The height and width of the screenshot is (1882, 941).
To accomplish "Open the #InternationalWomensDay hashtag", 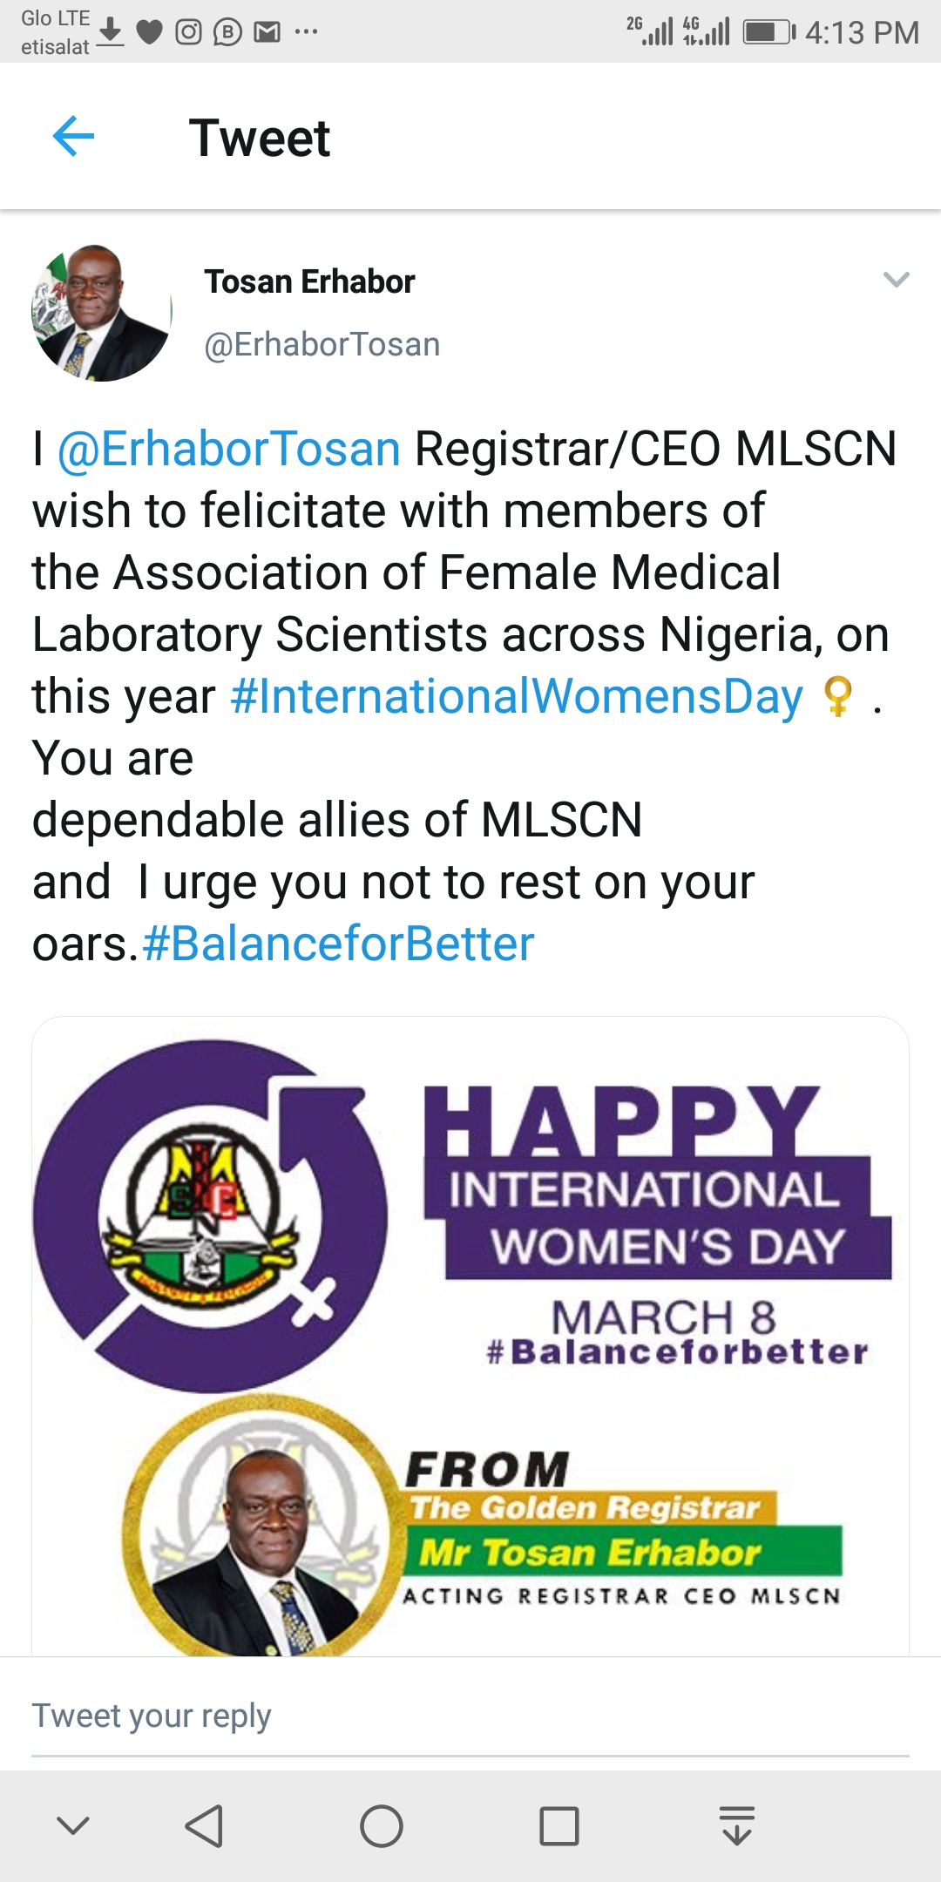I will click(x=516, y=697).
